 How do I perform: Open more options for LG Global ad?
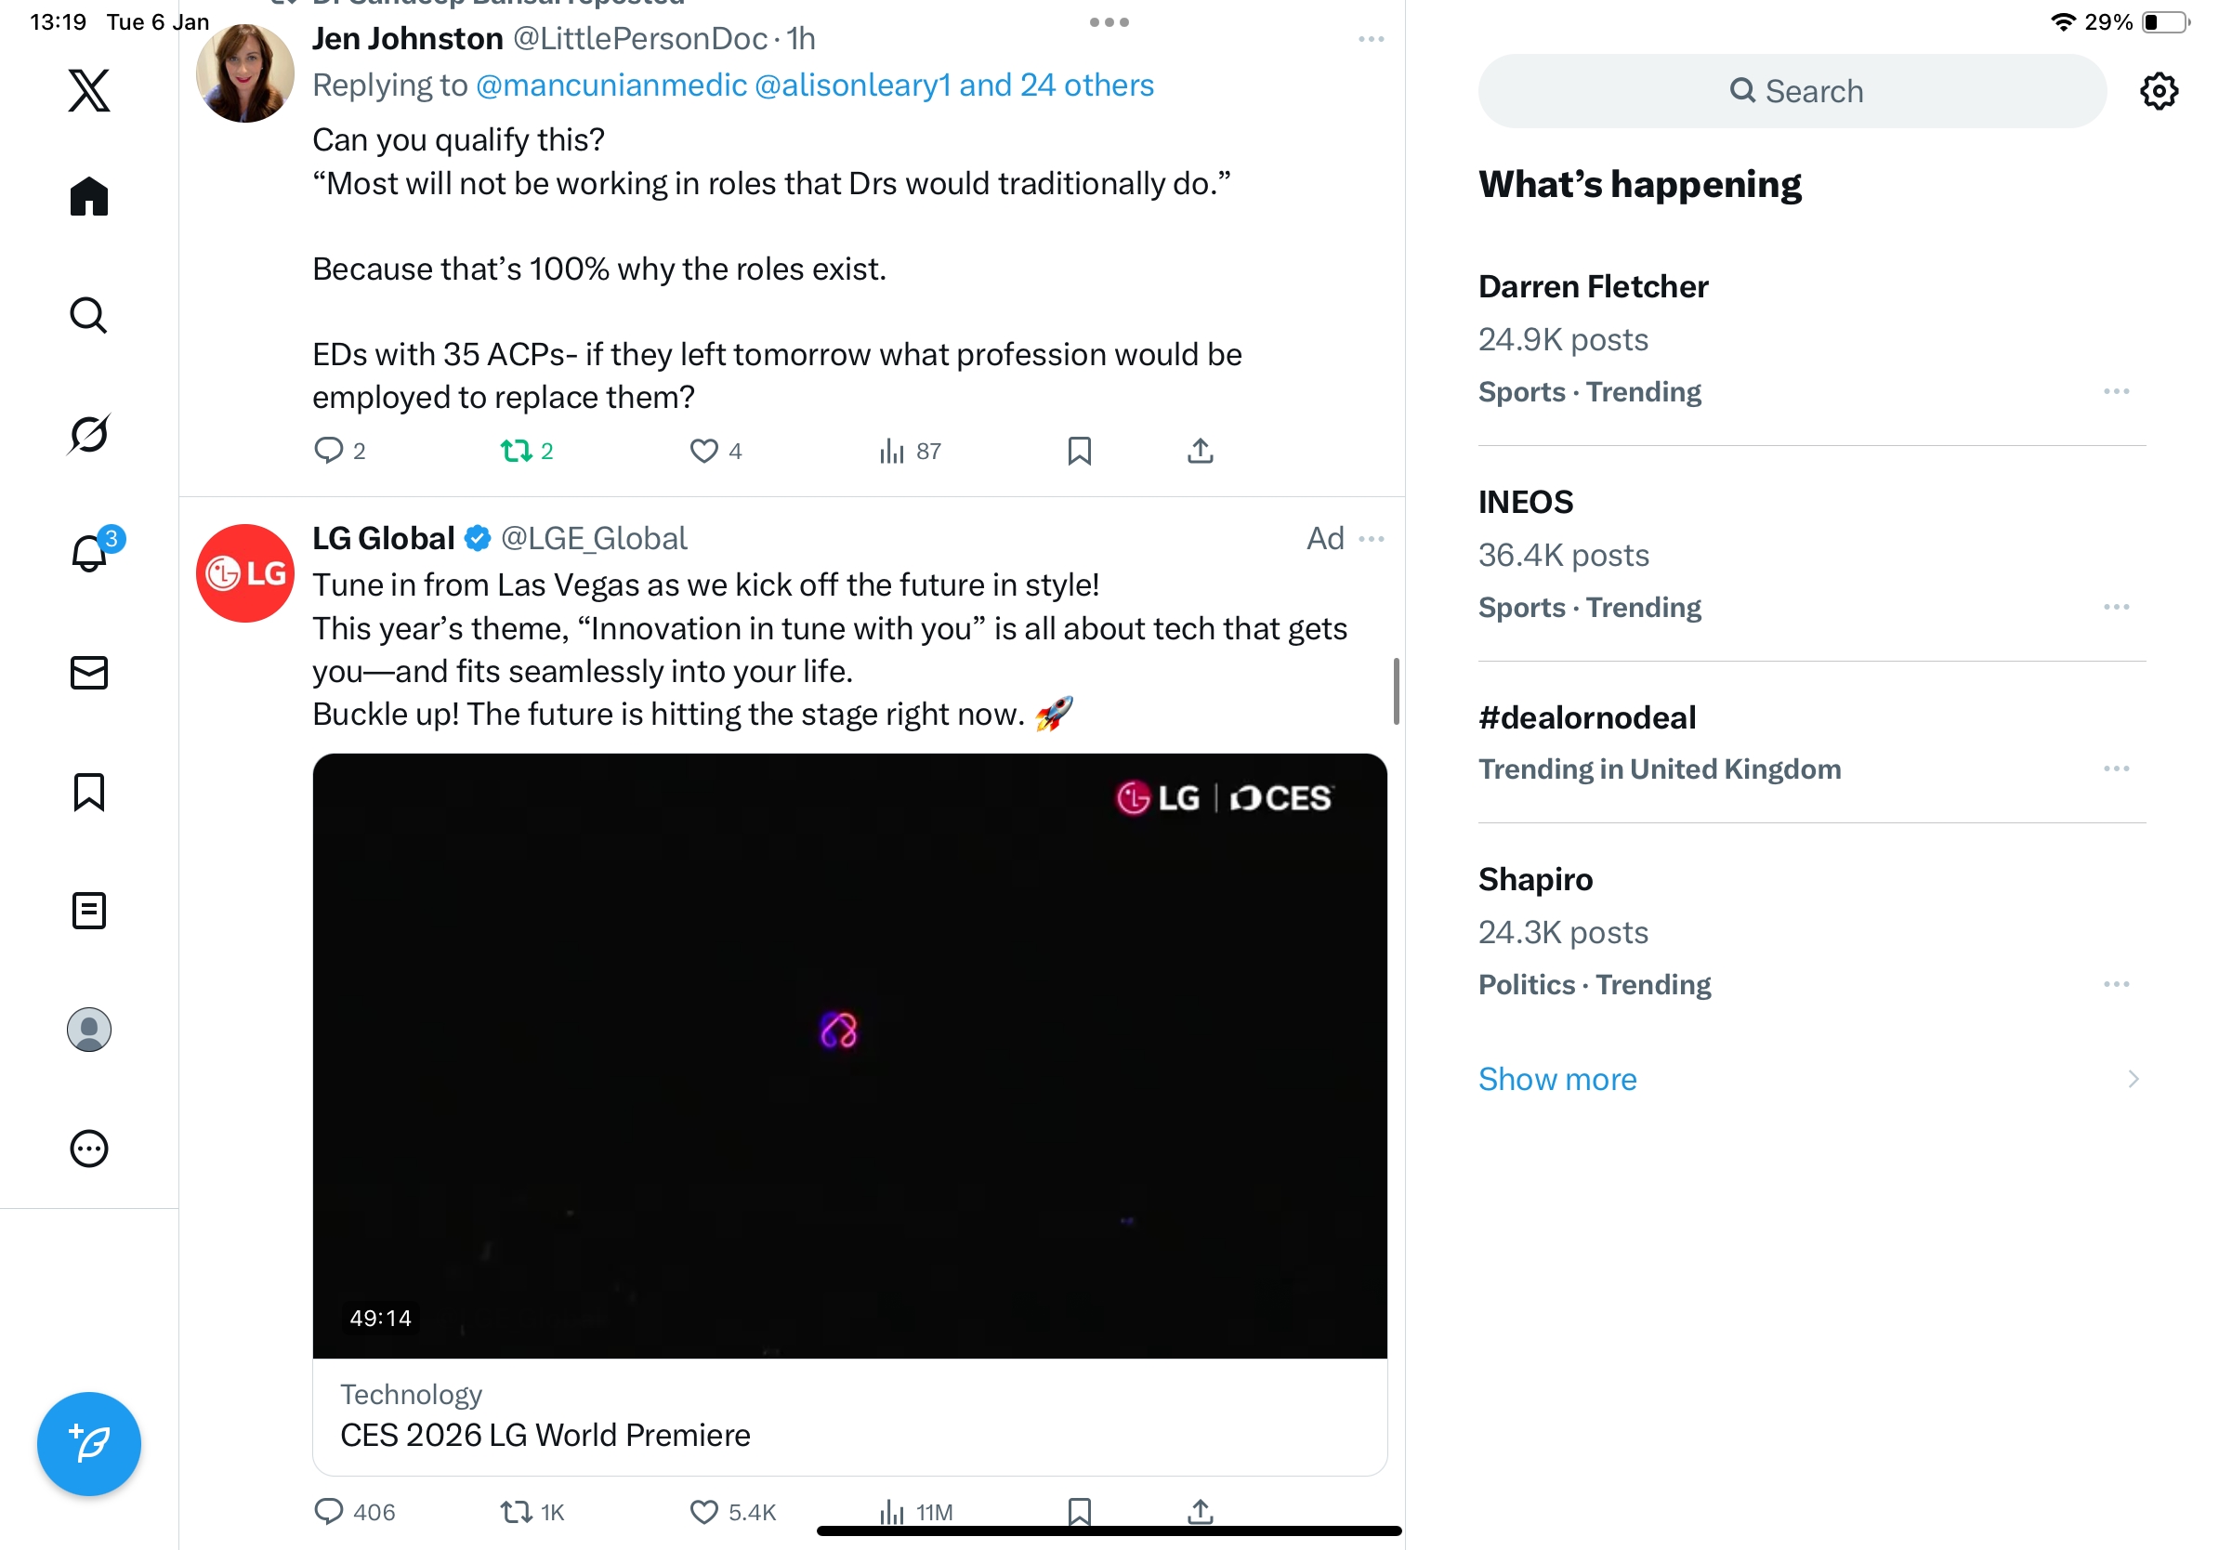pos(1372,538)
